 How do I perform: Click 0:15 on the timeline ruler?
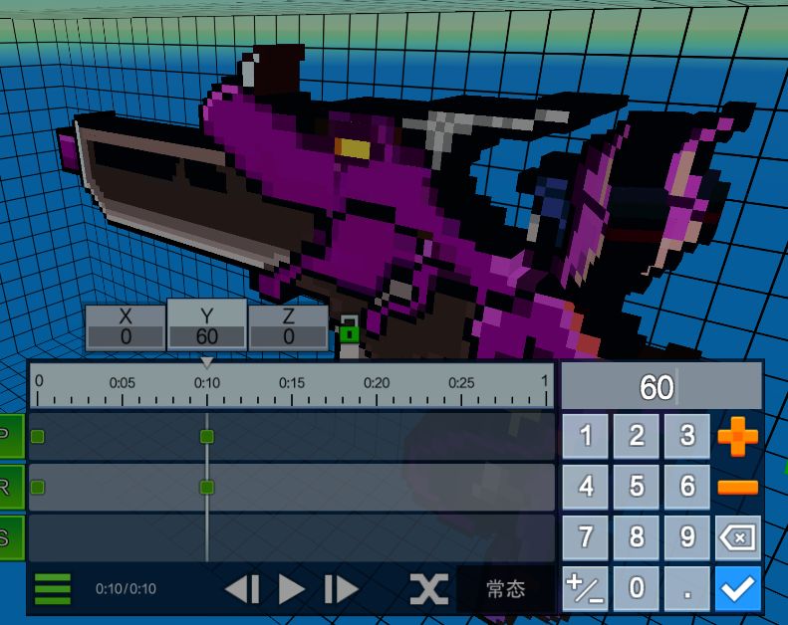pyautogui.click(x=292, y=383)
